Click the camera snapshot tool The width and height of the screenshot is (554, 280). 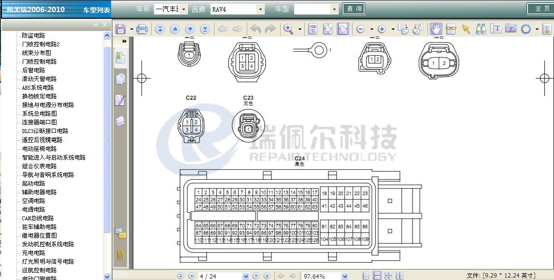coord(511,29)
